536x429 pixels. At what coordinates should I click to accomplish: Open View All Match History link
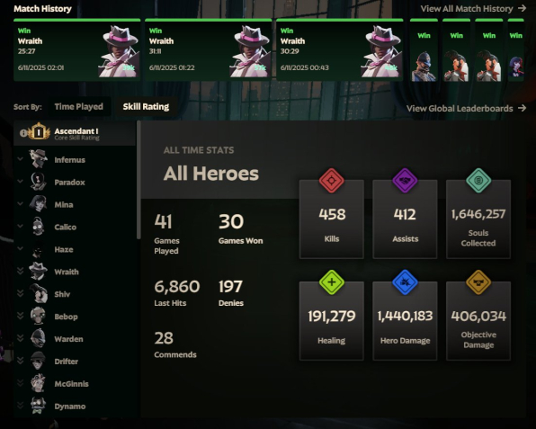pyautogui.click(x=473, y=9)
